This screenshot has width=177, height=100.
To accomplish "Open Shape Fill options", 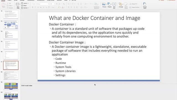I will click(x=134, y=4).
